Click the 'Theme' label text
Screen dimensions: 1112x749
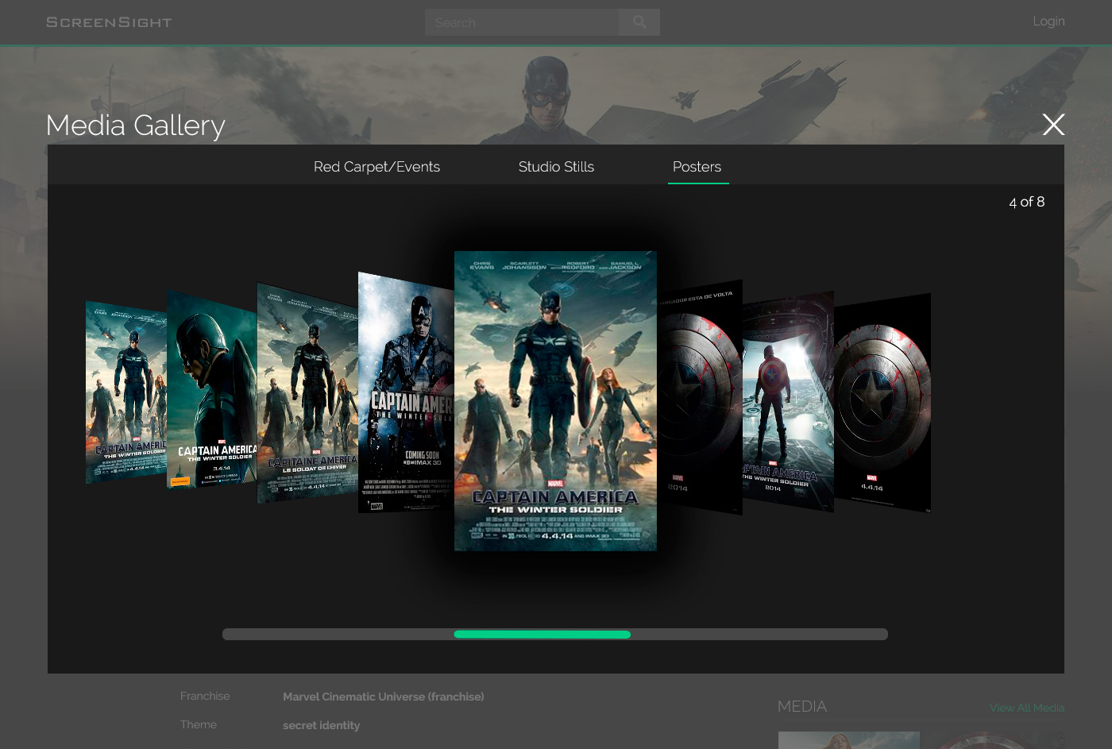(x=199, y=724)
